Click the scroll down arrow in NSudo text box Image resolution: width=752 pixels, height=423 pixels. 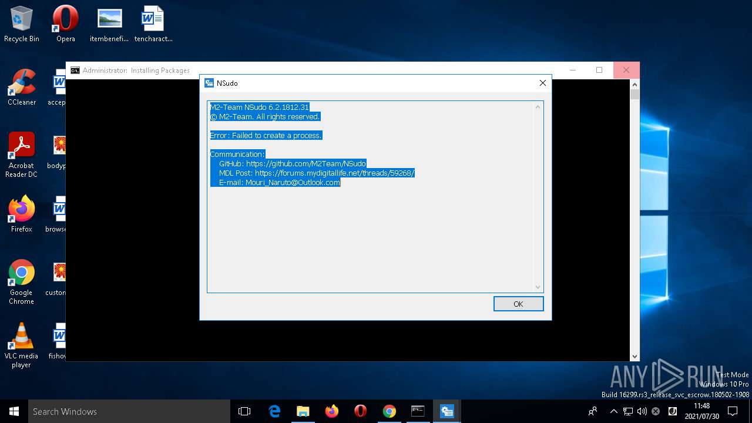[538, 287]
